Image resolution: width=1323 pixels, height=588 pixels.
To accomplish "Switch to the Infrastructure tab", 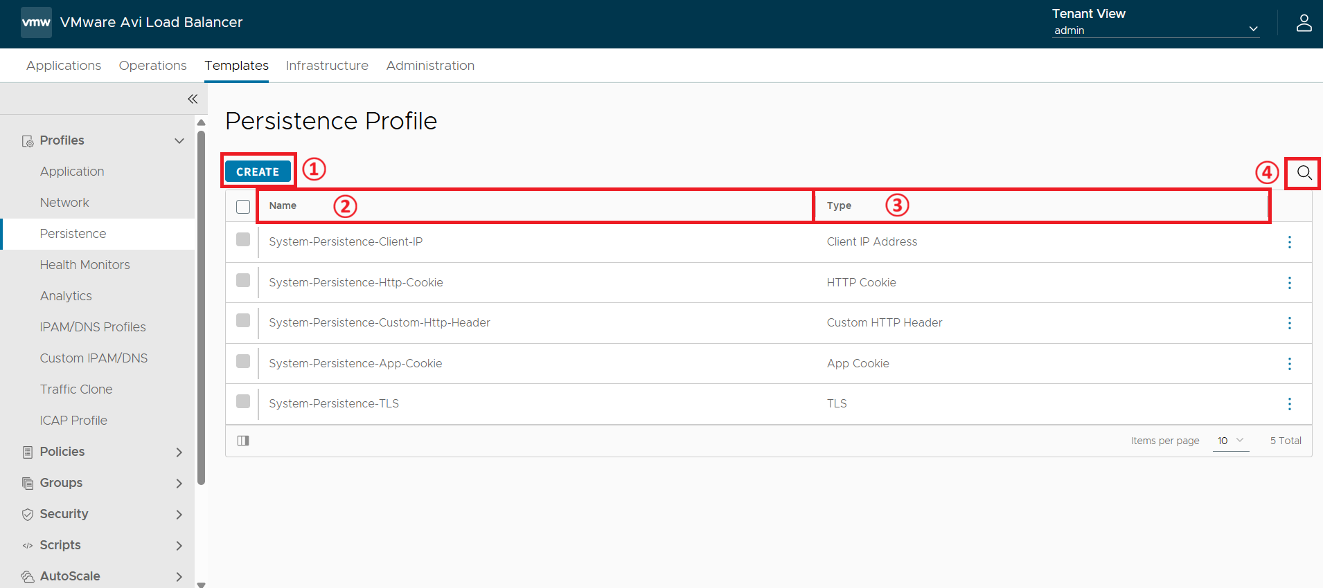I will [327, 66].
